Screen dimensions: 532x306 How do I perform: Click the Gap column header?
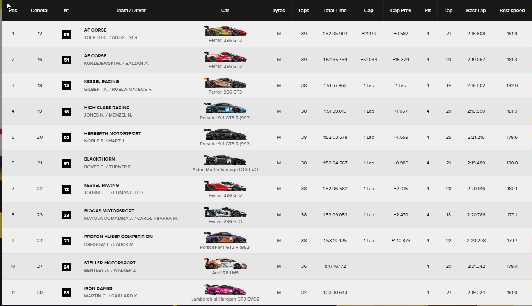[369, 11]
